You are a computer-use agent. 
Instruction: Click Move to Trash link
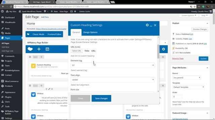[178, 59]
